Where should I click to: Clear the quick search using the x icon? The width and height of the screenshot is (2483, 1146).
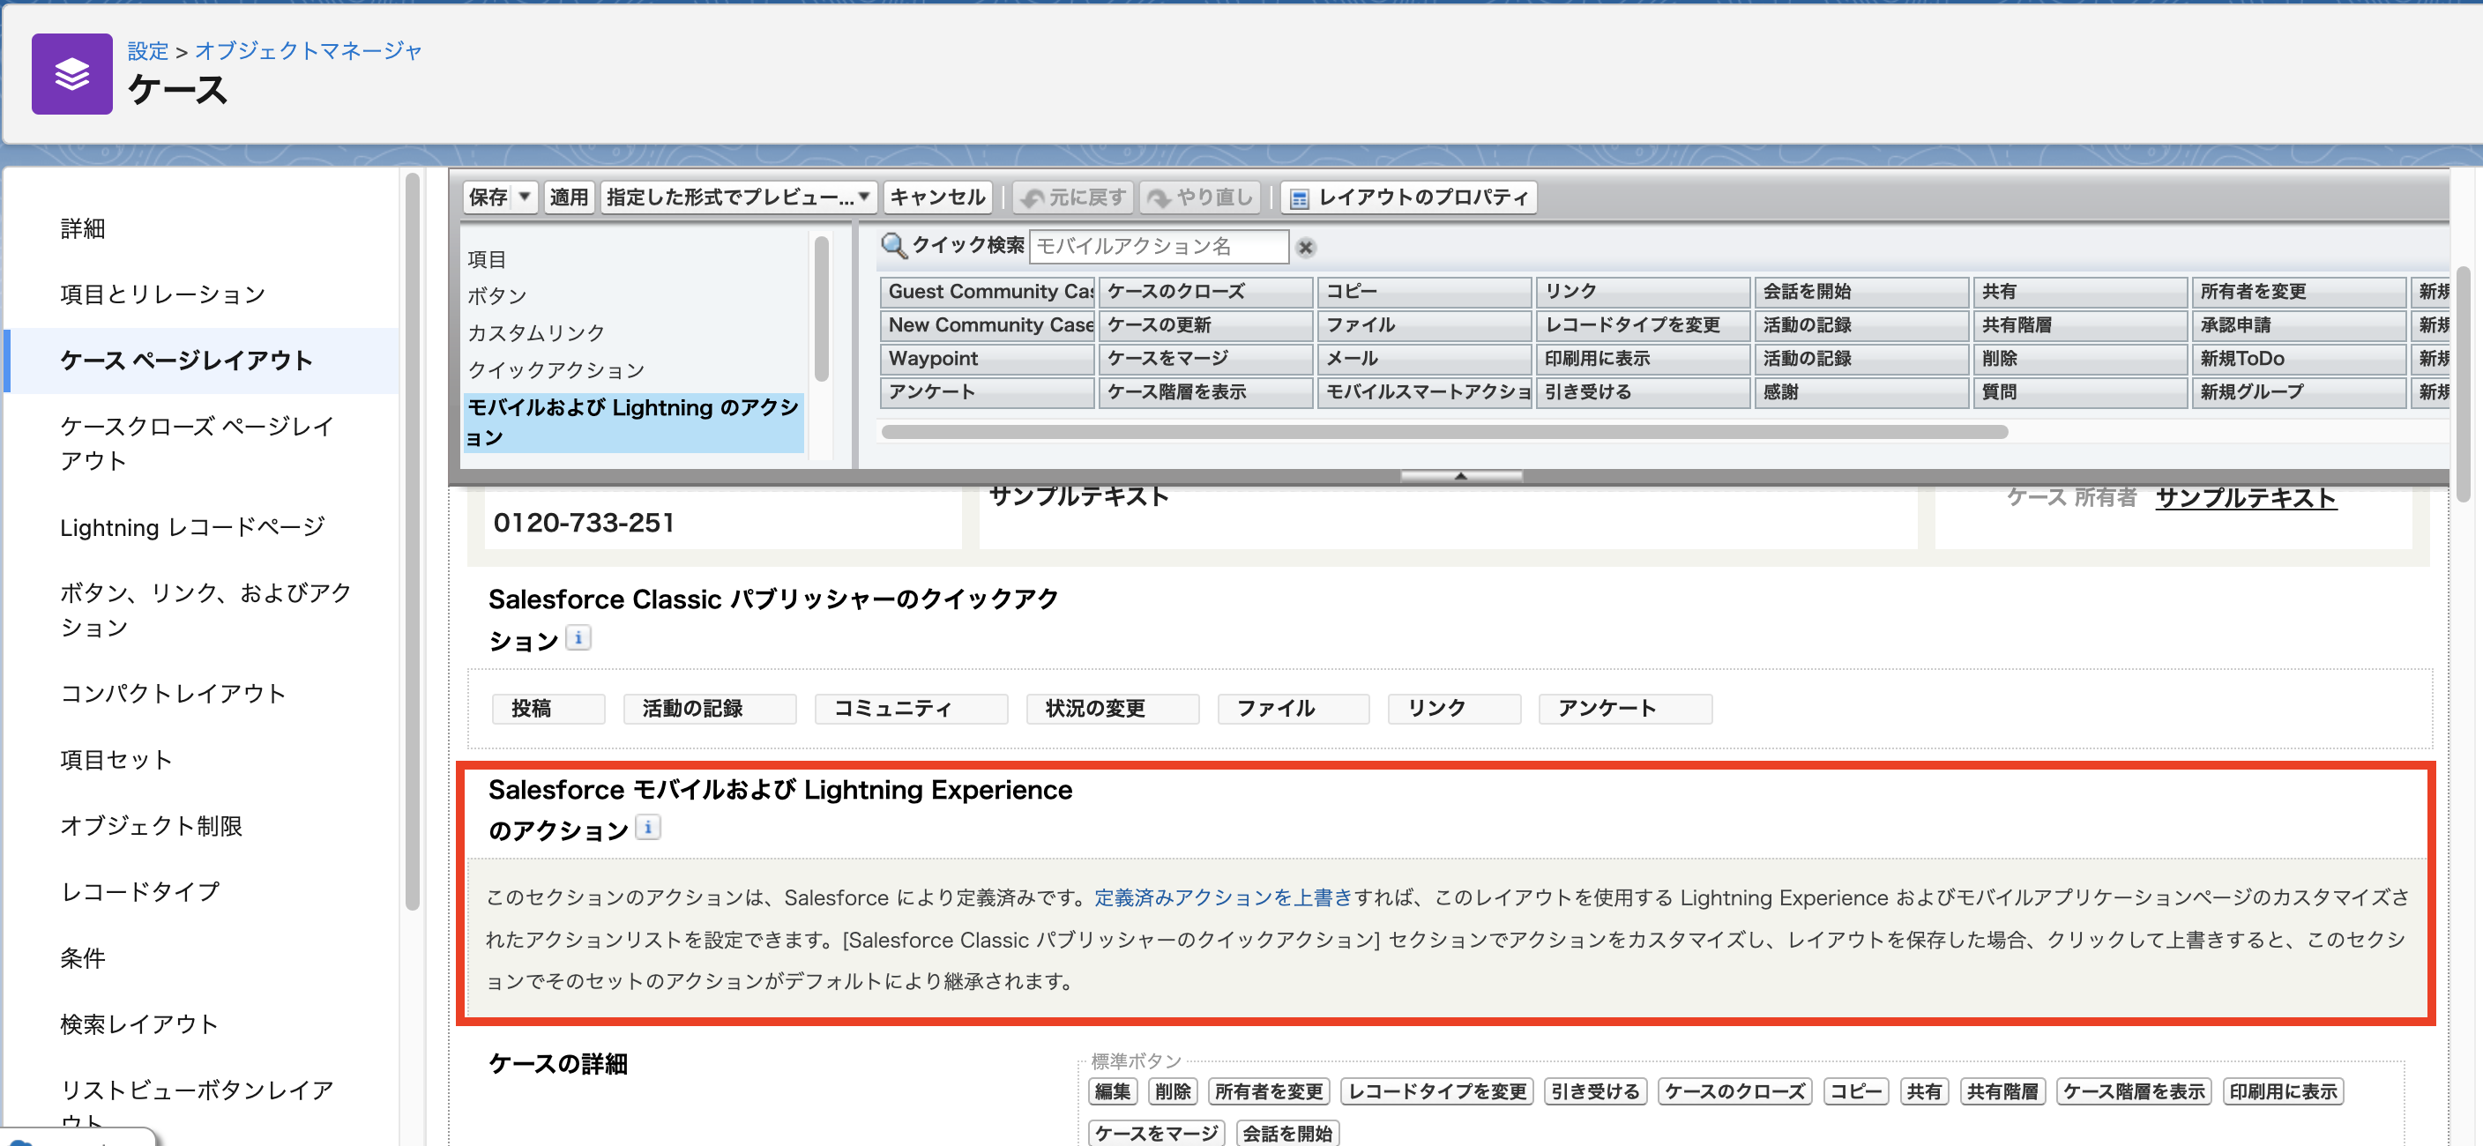1306,248
